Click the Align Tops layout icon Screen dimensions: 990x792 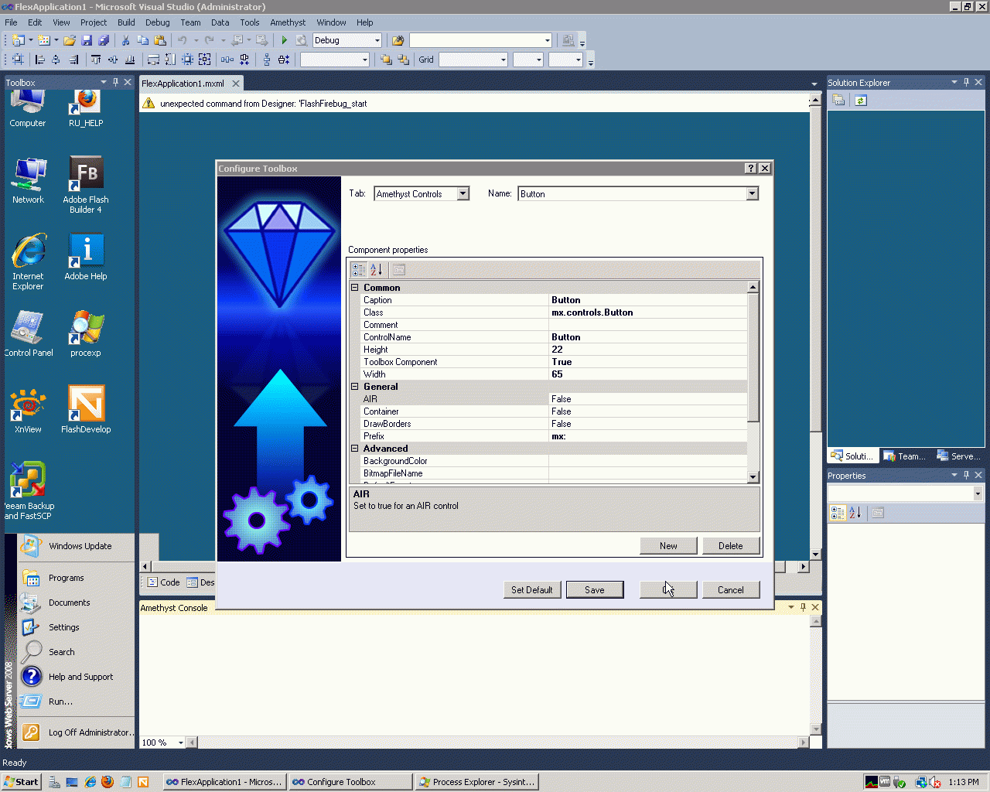coord(96,60)
